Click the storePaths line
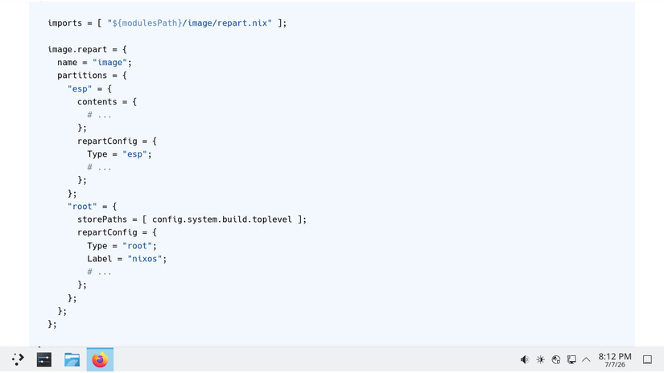The height and width of the screenshot is (373, 664). coord(192,219)
